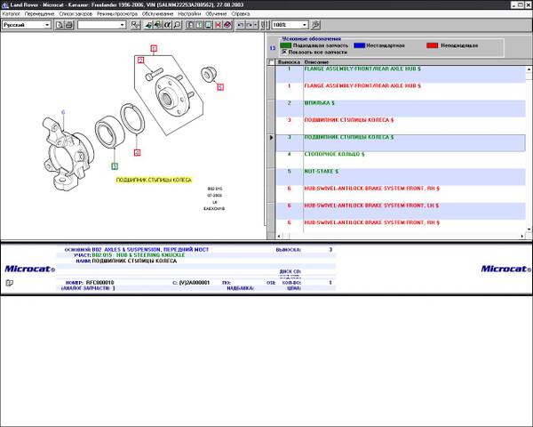Click the scroll down arrow of parts list
This screenshot has width=533, height=427.
(x=529, y=230)
